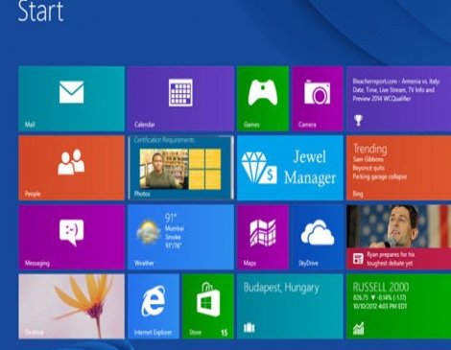451x350 pixels.
Task: Open the Jewel Manager app tile
Action: pyautogui.click(x=290, y=168)
